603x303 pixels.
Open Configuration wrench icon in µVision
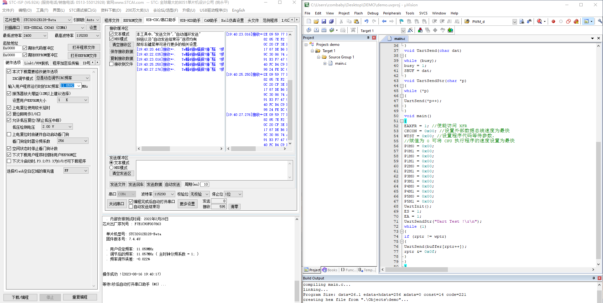coord(600,21)
